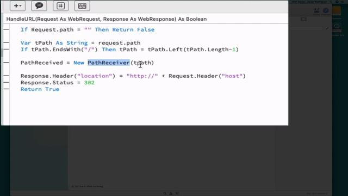The height and width of the screenshot is (196, 348).
Task: Toggle breakpoint on the 'If tPath.EndsWith' line
Action: click(x=6, y=50)
